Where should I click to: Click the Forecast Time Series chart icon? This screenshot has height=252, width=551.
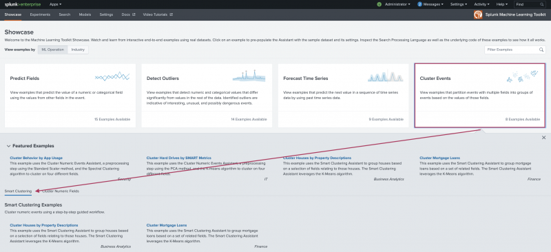386,76
